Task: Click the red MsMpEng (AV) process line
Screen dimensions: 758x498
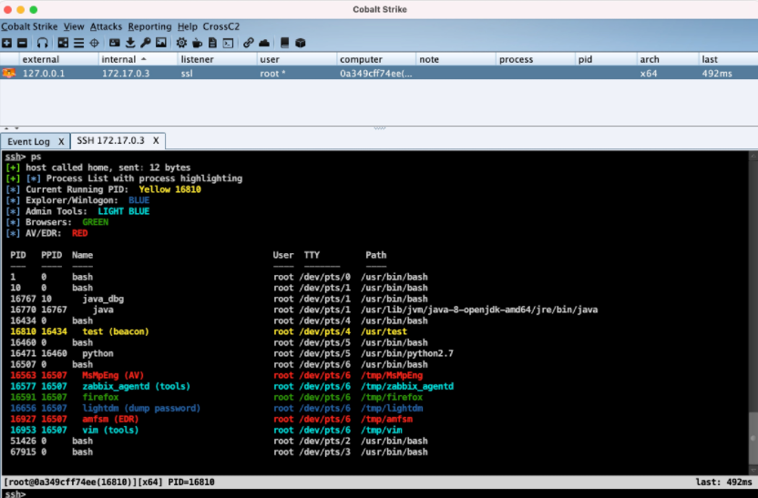Action: [x=217, y=375]
